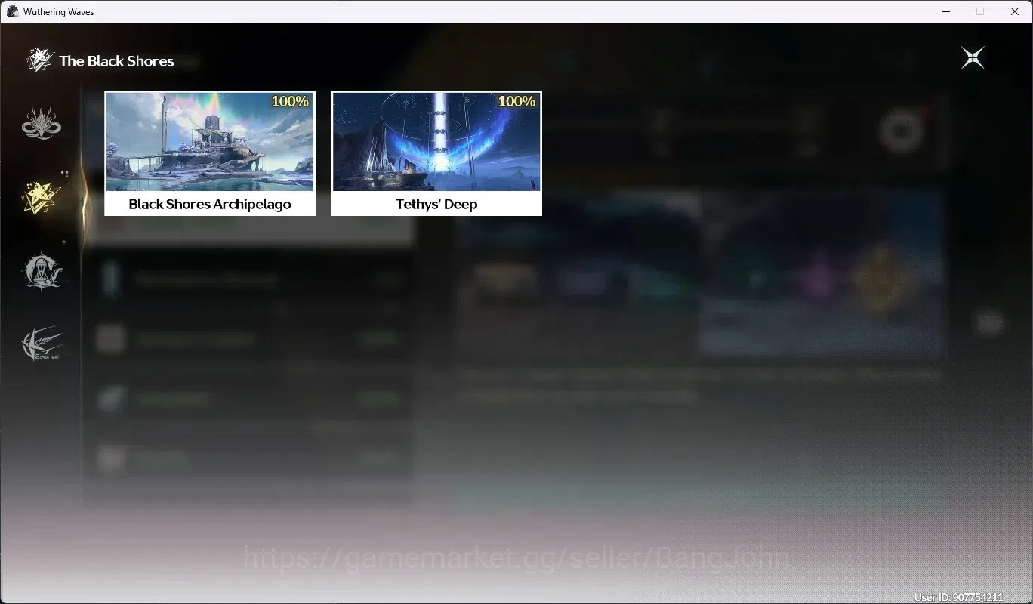Click The Black Shores header icon

[x=39, y=60]
